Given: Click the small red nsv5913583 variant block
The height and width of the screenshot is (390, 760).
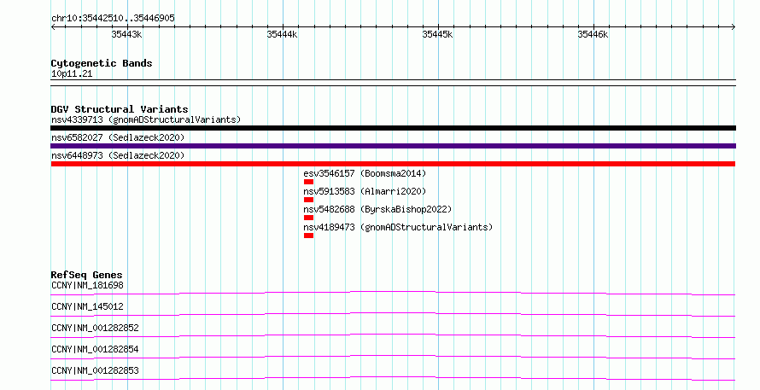Looking at the screenshot, I should click(309, 200).
